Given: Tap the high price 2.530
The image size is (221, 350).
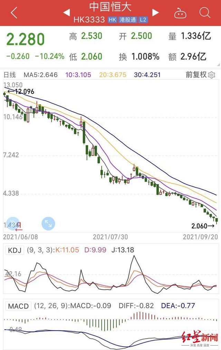Looking at the screenshot, I should click(x=92, y=36).
